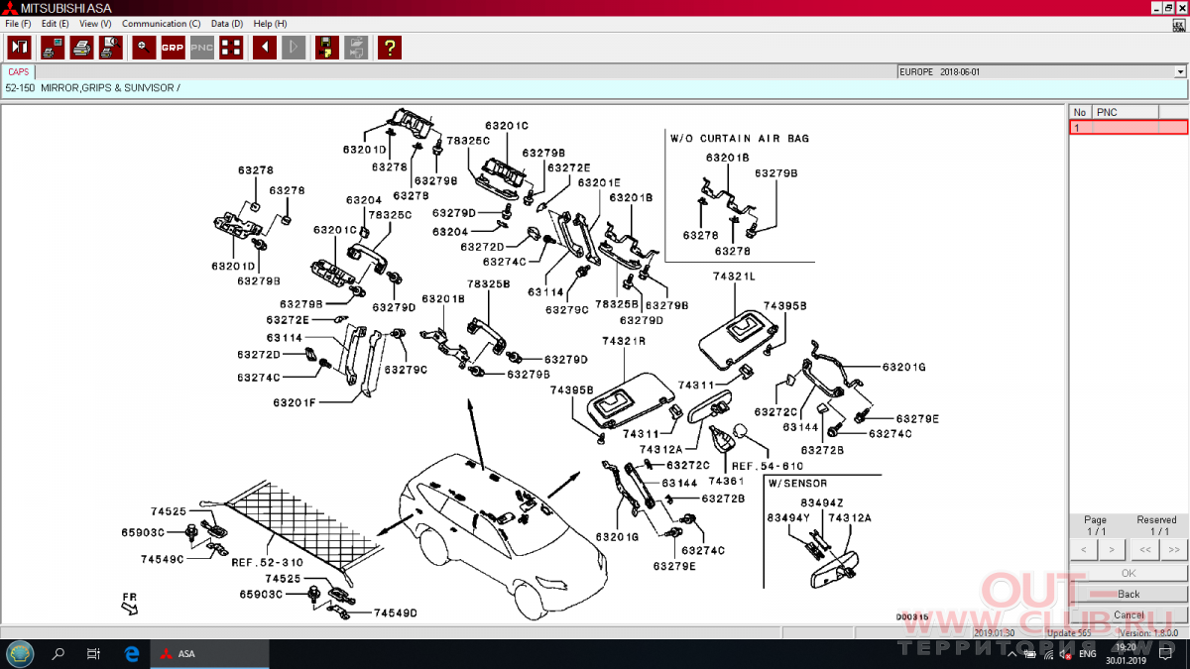The image size is (1190, 669).
Task: Click the greyed PNC toolbar button
Action: (201, 47)
